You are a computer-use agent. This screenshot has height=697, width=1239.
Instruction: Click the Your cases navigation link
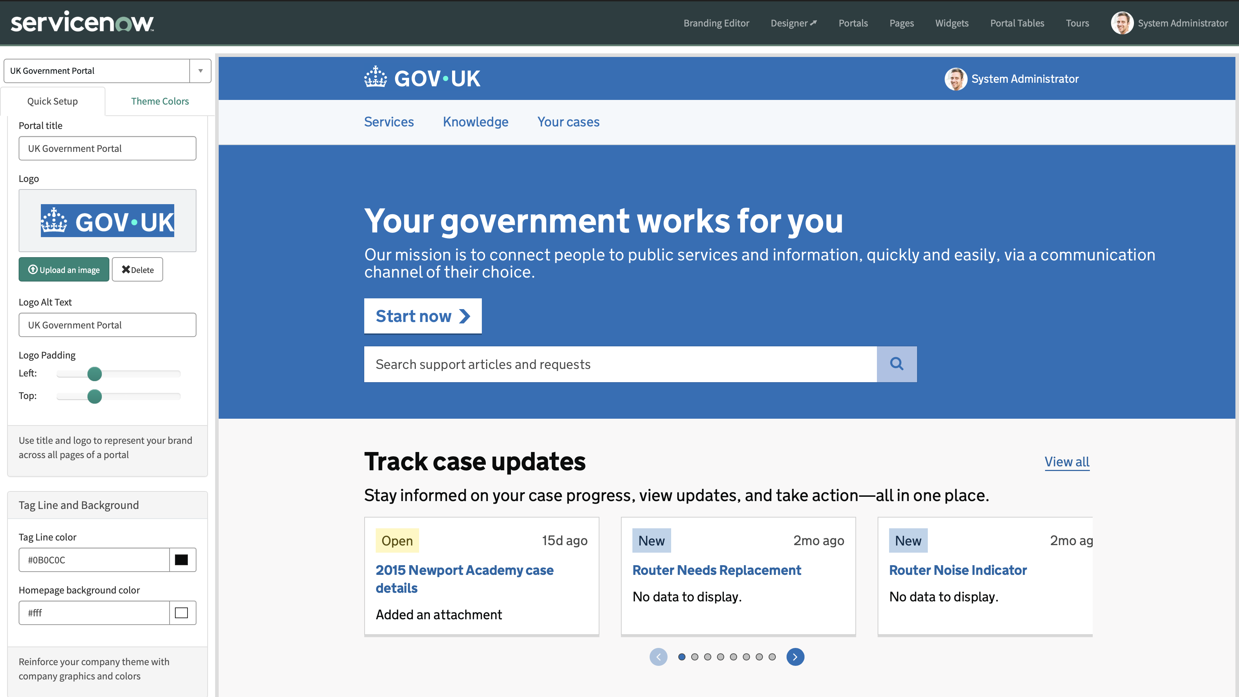(568, 122)
